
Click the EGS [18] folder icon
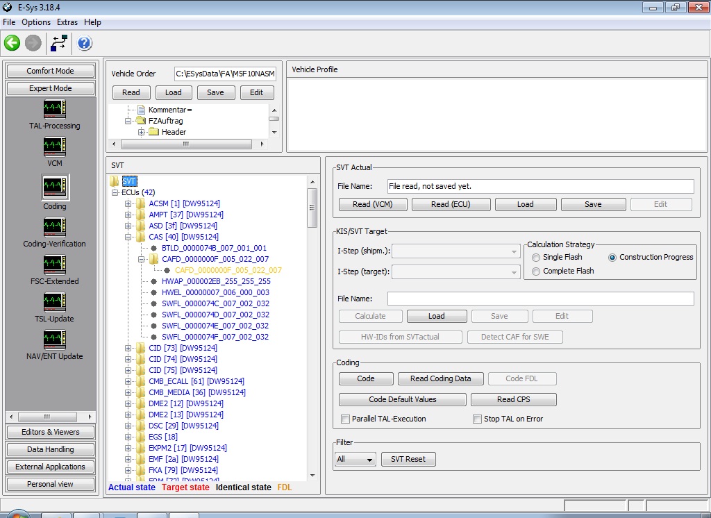[x=140, y=437]
